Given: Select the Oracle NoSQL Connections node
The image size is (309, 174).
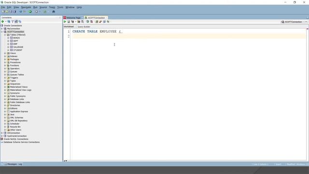Looking at the screenshot, I should pyautogui.click(x=16, y=139).
